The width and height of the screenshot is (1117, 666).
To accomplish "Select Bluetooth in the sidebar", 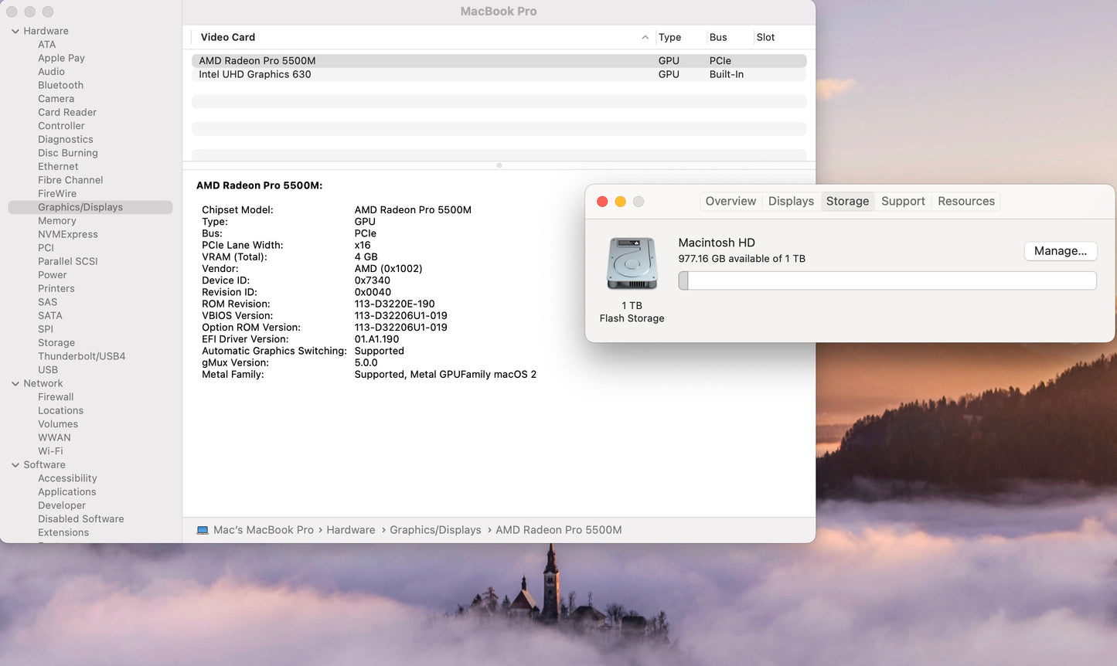I will point(60,85).
